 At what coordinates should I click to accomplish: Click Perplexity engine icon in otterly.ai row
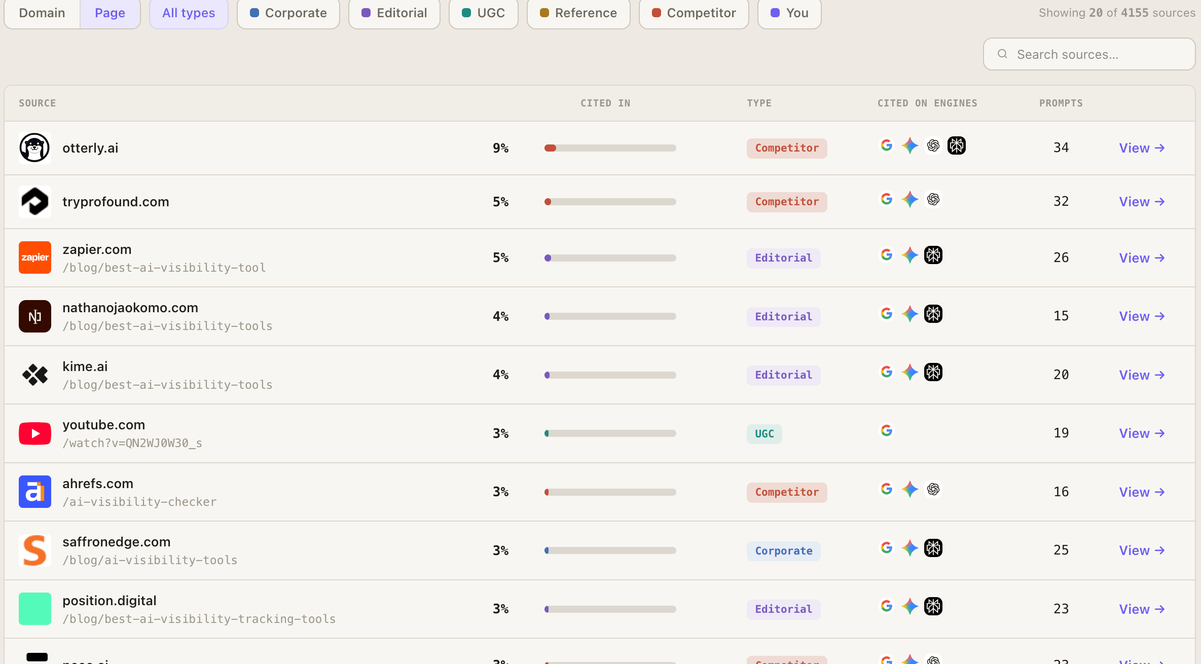(x=957, y=145)
